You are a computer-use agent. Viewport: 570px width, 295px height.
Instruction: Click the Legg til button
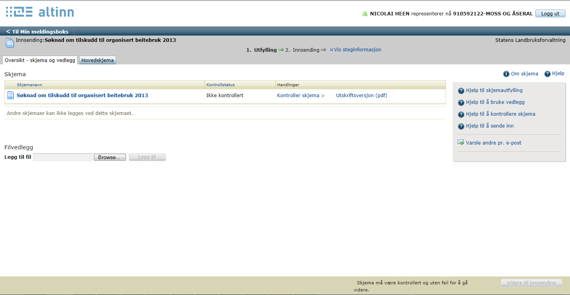147,157
